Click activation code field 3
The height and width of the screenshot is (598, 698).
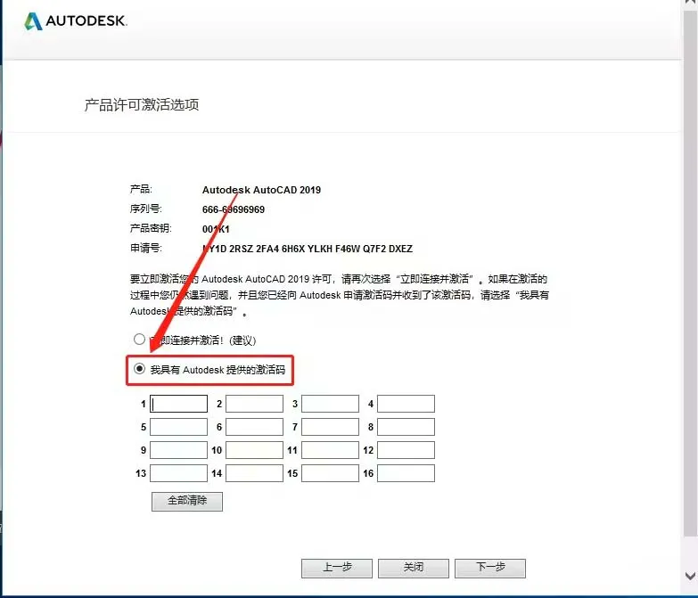pos(330,404)
